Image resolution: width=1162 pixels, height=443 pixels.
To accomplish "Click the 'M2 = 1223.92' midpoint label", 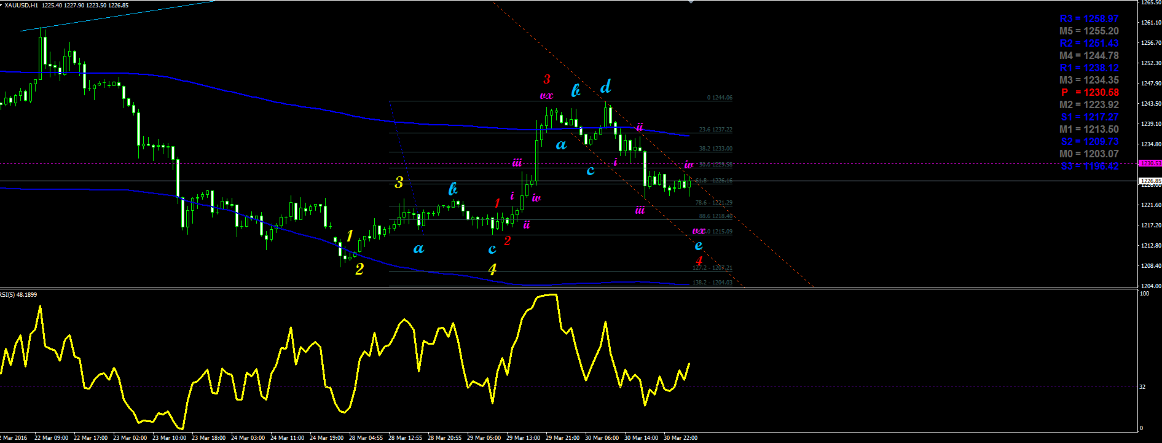I will (x=1089, y=105).
